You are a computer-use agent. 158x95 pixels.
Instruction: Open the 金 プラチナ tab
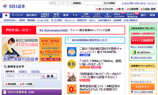click(108, 15)
